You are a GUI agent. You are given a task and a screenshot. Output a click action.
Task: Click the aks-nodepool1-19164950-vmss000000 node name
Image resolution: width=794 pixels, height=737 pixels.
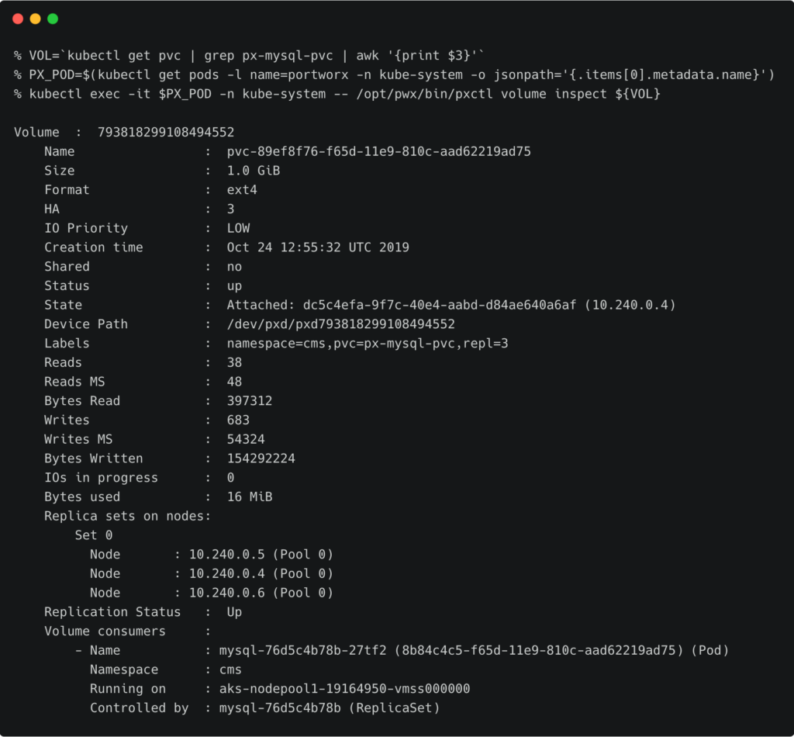[x=344, y=689]
